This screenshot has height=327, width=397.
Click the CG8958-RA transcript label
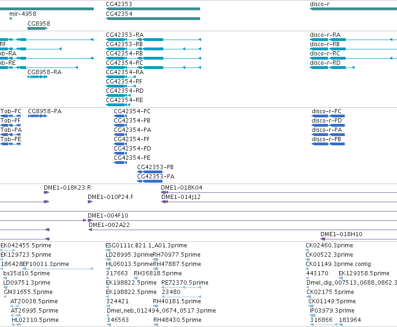[x=45, y=72]
